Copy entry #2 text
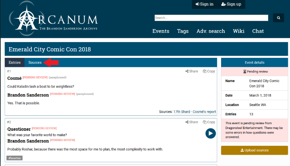Screen dimensions: 290x166 tap(209, 122)
